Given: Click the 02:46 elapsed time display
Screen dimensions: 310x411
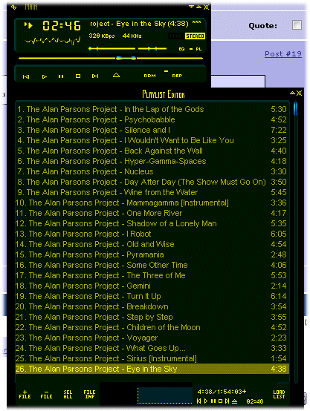Looking at the screenshot, I should 62,26.
